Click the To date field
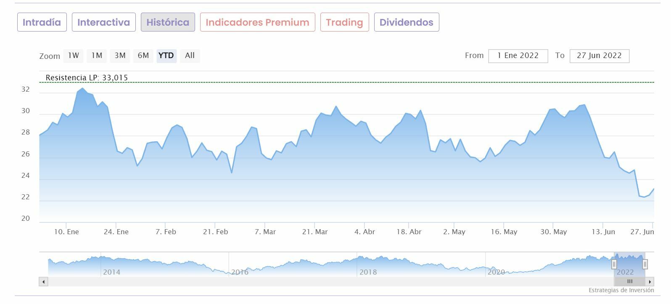Image resolution: width=671 pixels, height=304 pixels. (x=599, y=56)
